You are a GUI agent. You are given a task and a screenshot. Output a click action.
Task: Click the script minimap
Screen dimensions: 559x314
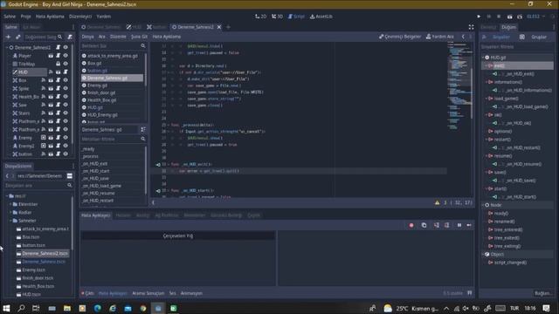(459, 85)
